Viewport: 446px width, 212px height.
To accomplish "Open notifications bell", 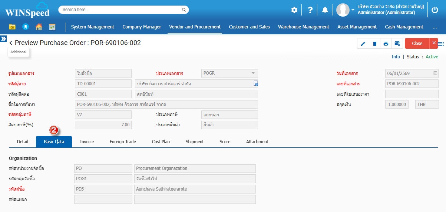I will [x=325, y=10].
